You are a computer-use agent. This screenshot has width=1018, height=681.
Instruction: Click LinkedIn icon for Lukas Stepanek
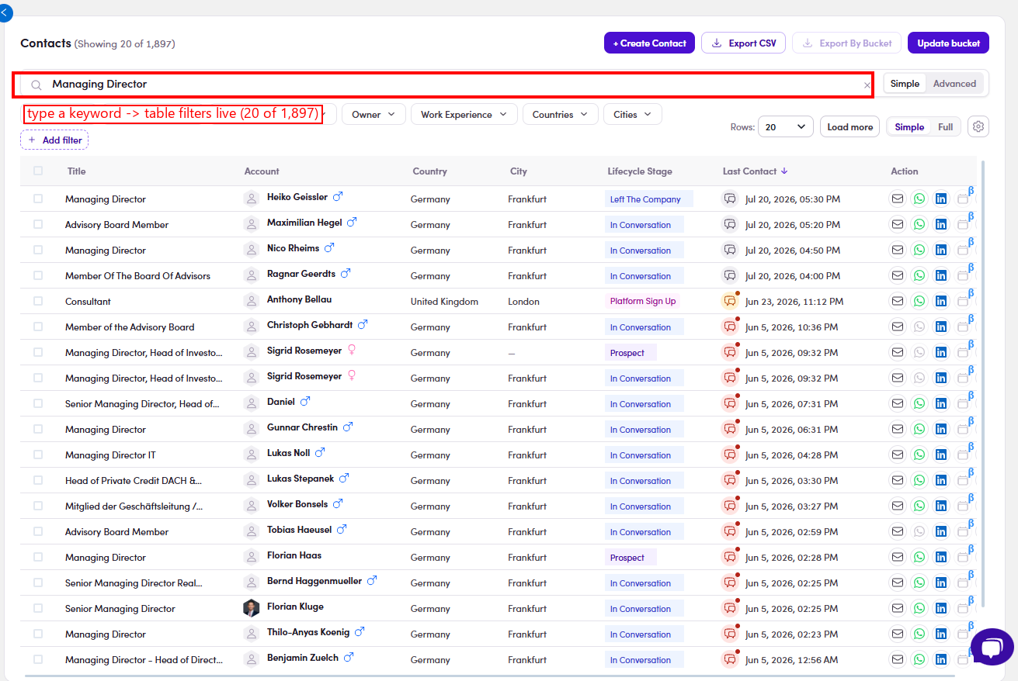(941, 480)
